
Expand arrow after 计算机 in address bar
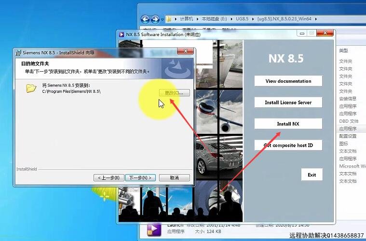pos(198,19)
